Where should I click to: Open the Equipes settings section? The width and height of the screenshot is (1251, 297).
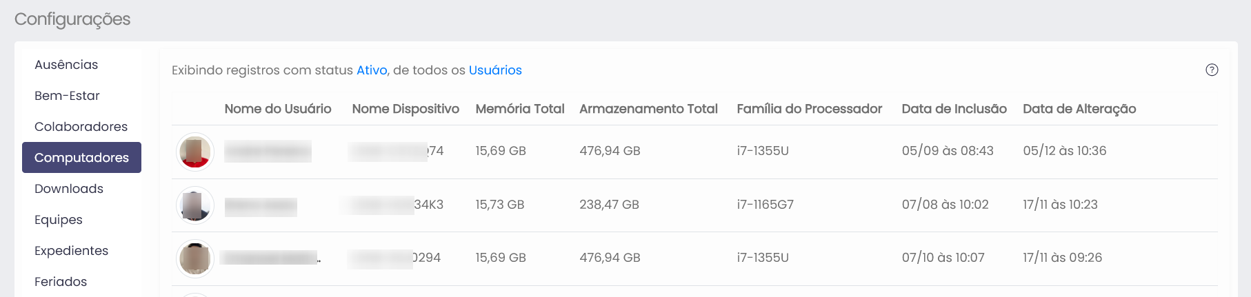[59, 220]
